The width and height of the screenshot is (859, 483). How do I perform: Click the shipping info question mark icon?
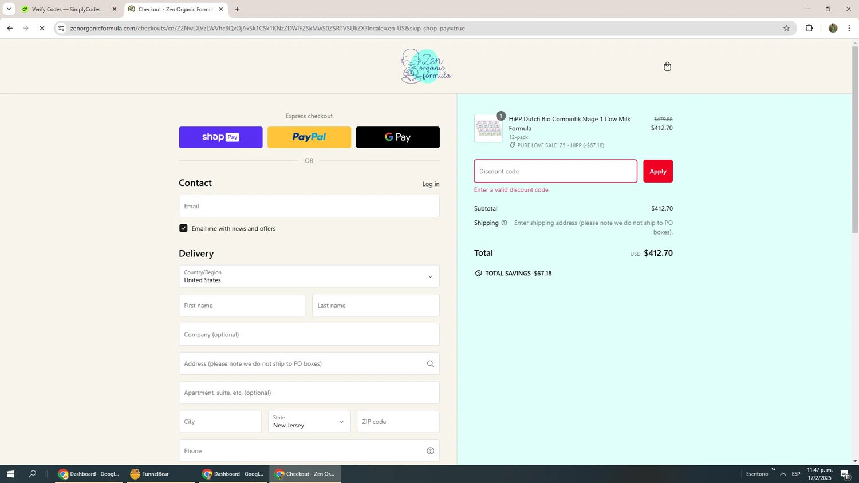tap(504, 223)
